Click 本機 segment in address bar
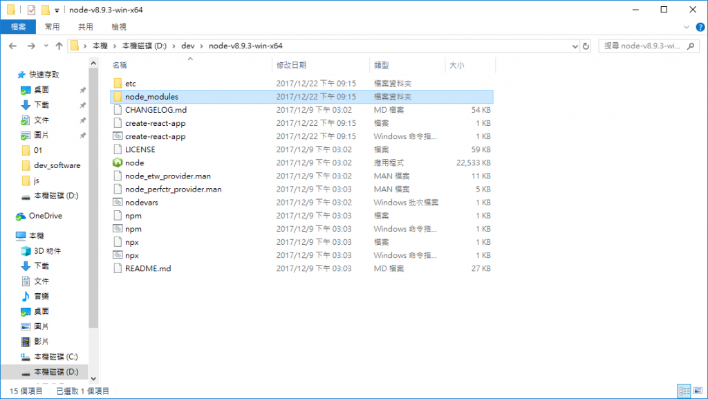The width and height of the screenshot is (708, 399). click(100, 46)
